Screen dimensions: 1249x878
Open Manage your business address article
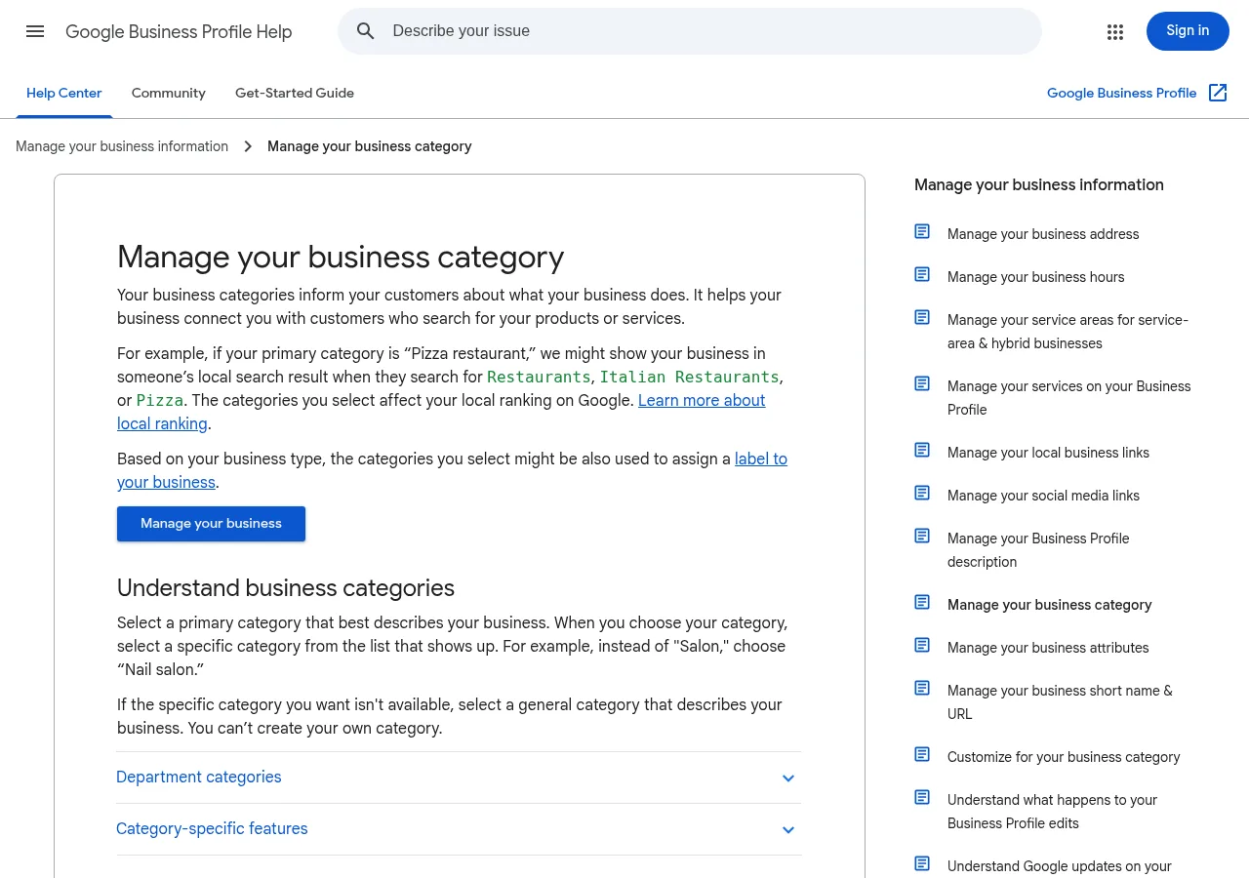click(1043, 234)
